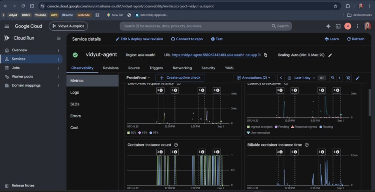Toggle Routing legend series

pos(326,127)
